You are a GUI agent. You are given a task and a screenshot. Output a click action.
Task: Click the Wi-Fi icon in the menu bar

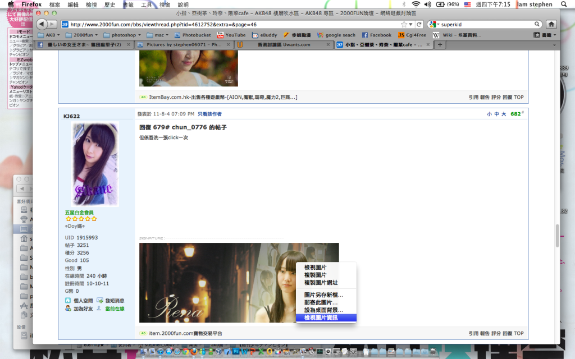click(x=416, y=4)
